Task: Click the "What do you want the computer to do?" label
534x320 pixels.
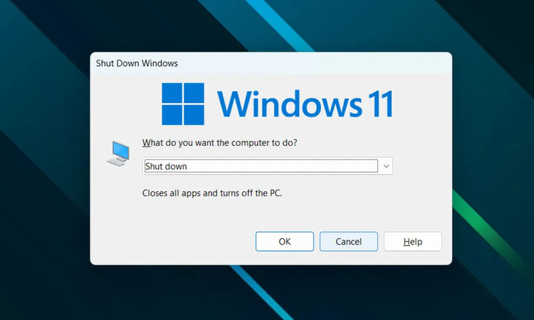Action: 220,142
